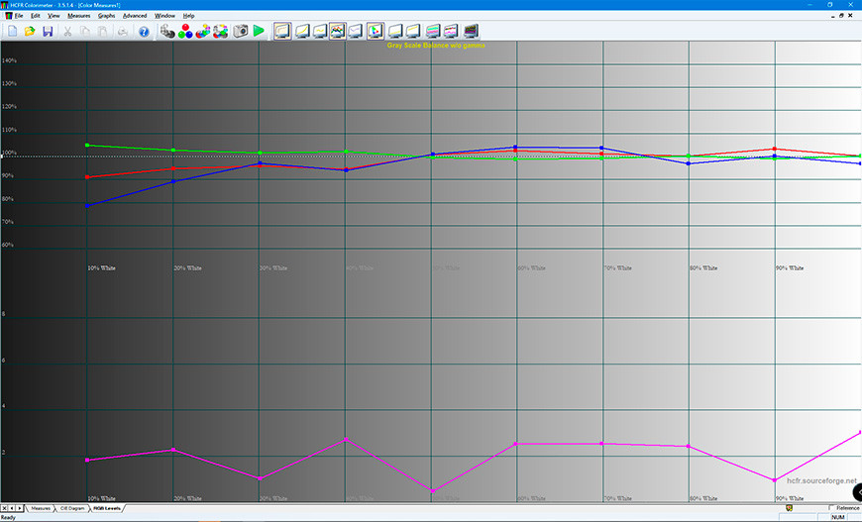862x522 pixels.
Task: Open the File menu
Action: coord(18,16)
